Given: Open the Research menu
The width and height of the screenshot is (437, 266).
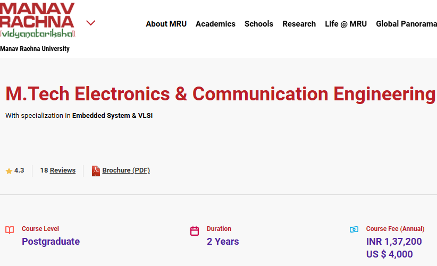Looking at the screenshot, I should pyautogui.click(x=299, y=24).
